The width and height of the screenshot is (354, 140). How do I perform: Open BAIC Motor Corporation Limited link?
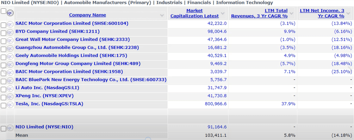click(x=69, y=71)
